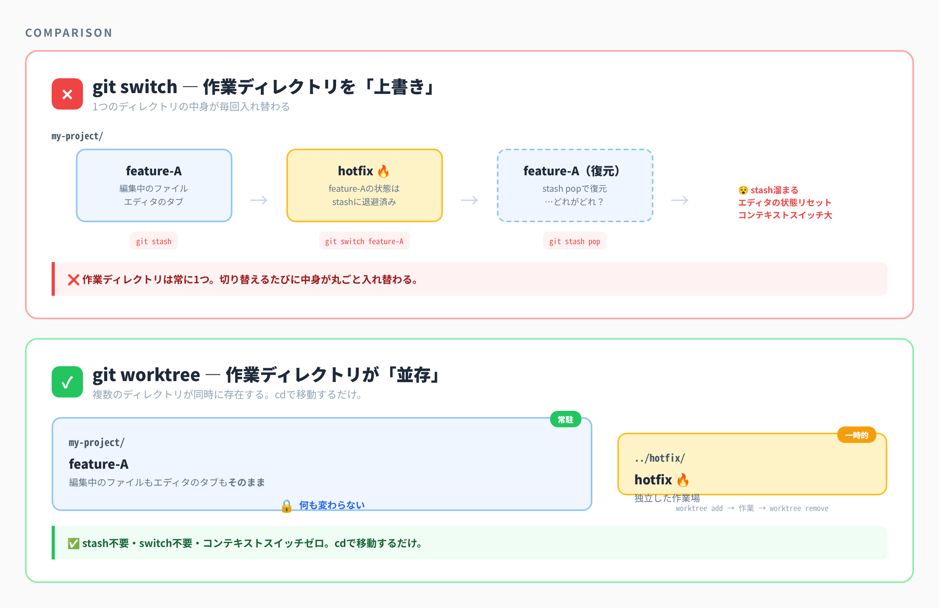Click the green 常駐 badge
Viewport: 939px width, 608px height.
pyautogui.click(x=565, y=419)
